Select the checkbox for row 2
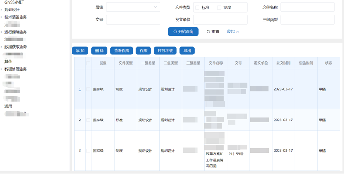This screenshot has height=174, width=344. coord(88,120)
